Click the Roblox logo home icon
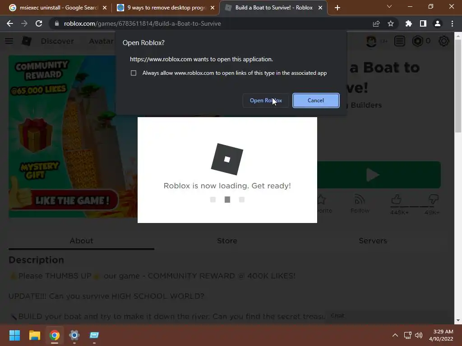 click(26, 41)
